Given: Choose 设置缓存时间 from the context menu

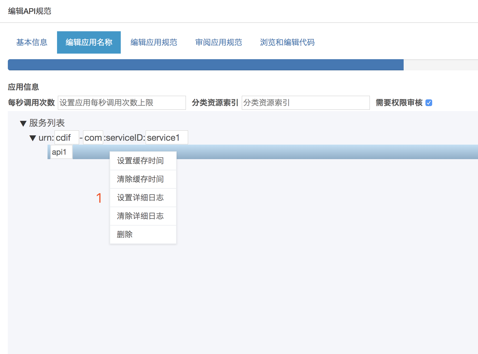Looking at the screenshot, I should pyautogui.click(x=143, y=161).
